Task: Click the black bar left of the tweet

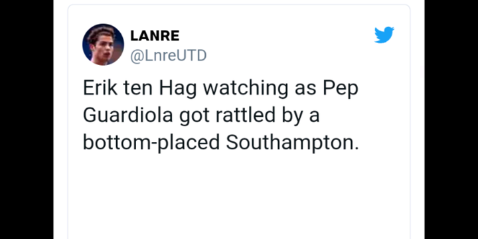Action: pos(27,119)
